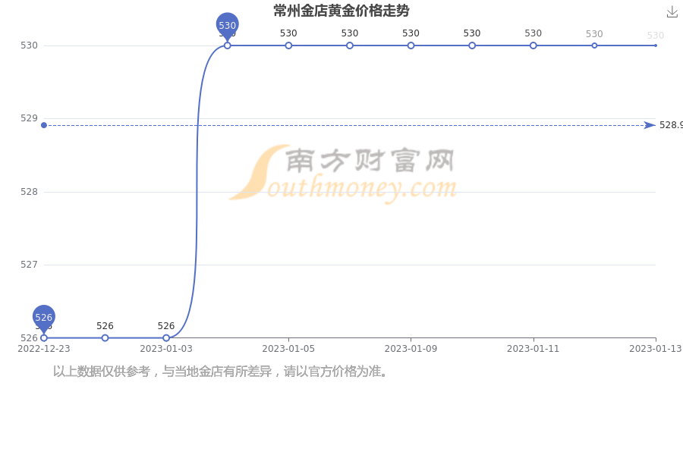Click the disclaimer text below the chart
The width and height of the screenshot is (683, 455).
click(220, 372)
